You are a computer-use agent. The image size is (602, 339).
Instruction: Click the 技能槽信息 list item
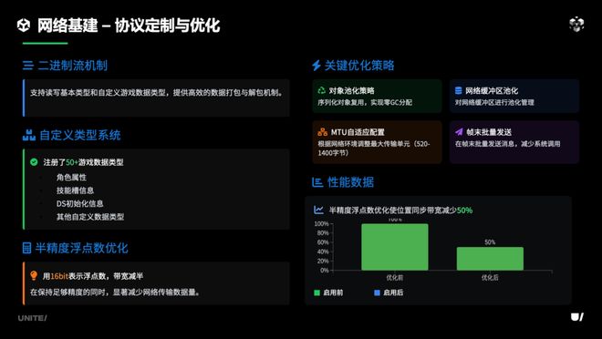pos(75,190)
